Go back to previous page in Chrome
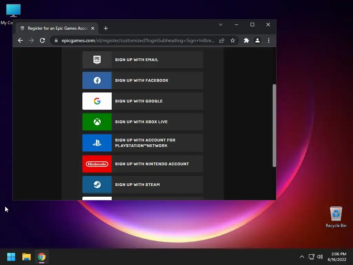The width and height of the screenshot is (353, 265). [x=20, y=41]
